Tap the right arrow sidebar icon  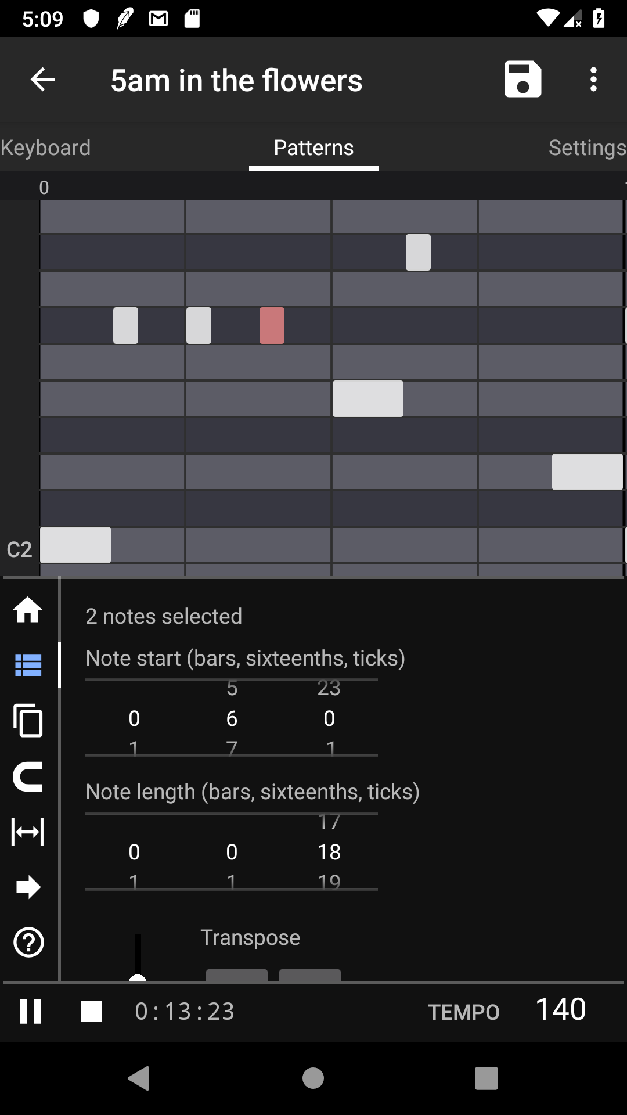click(28, 887)
